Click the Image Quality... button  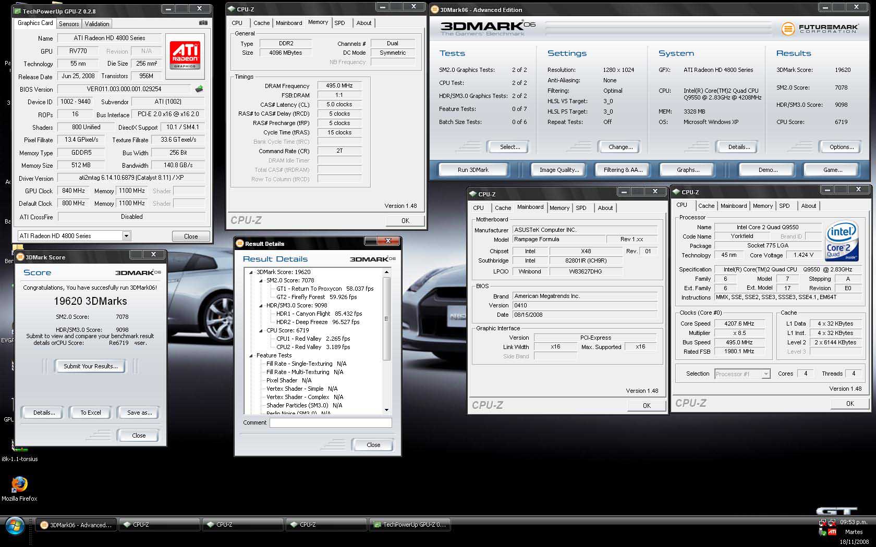[x=559, y=170]
